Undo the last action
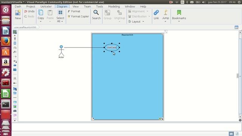Screen dimensions: 242x136 pos(29,11)
